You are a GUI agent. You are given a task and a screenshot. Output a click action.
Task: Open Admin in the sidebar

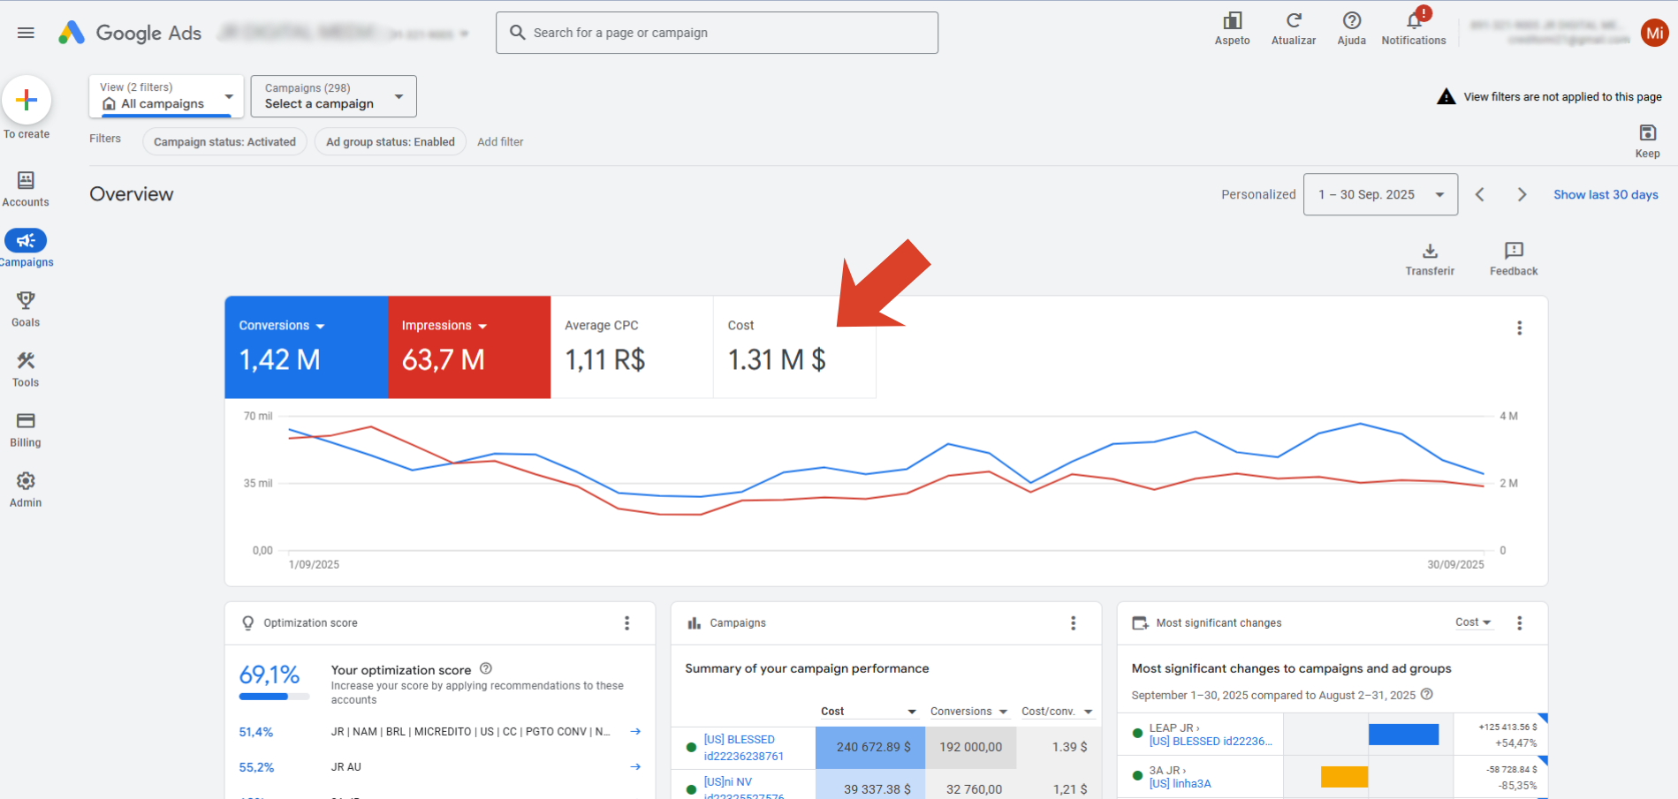click(x=26, y=489)
